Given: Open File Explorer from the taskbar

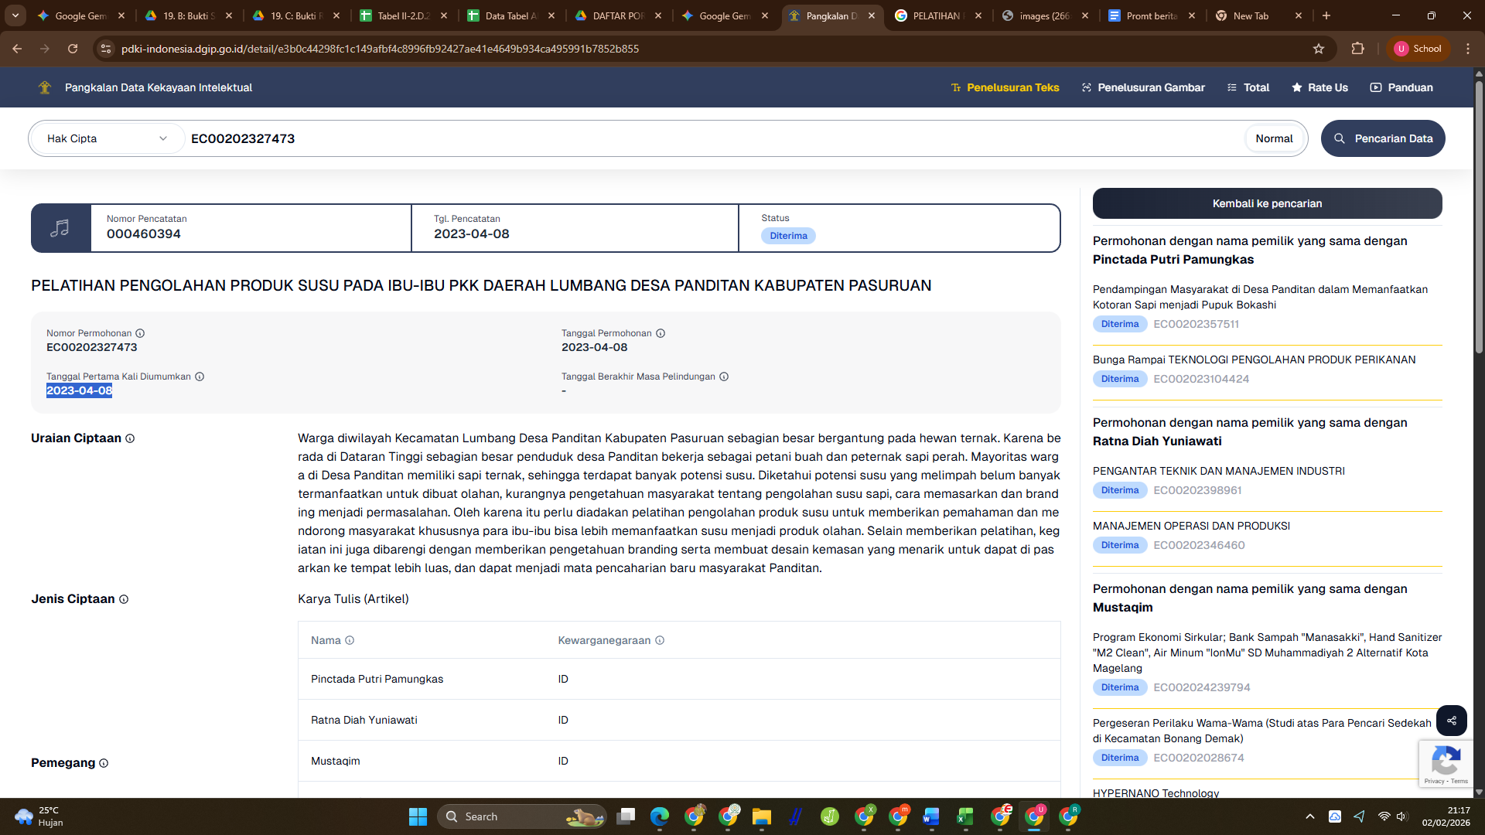Looking at the screenshot, I should 762,816.
